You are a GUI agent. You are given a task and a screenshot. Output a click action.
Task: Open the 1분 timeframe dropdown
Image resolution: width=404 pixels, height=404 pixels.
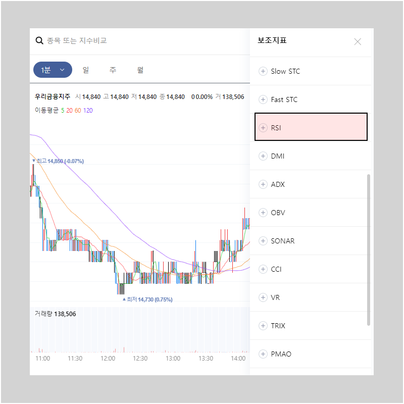[x=53, y=70]
